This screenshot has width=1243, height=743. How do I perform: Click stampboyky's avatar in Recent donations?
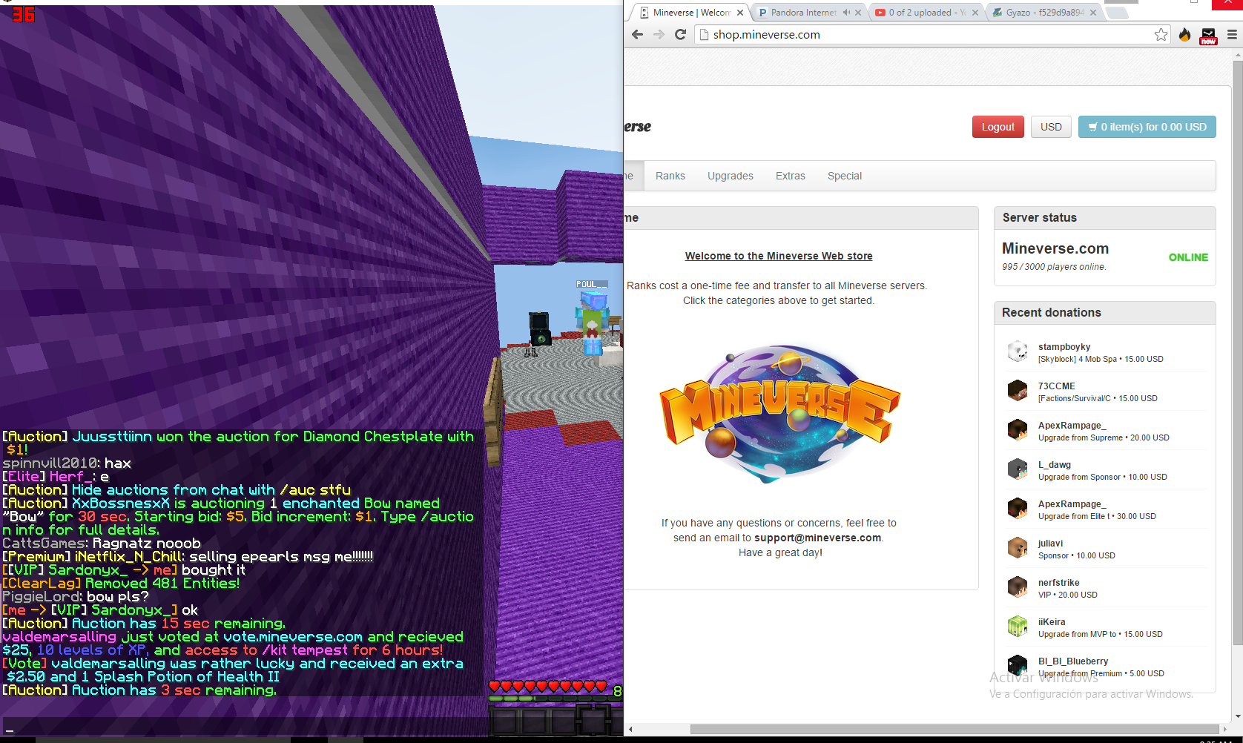1018,351
